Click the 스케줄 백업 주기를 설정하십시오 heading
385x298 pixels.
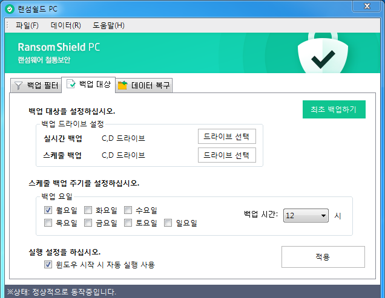(x=84, y=183)
